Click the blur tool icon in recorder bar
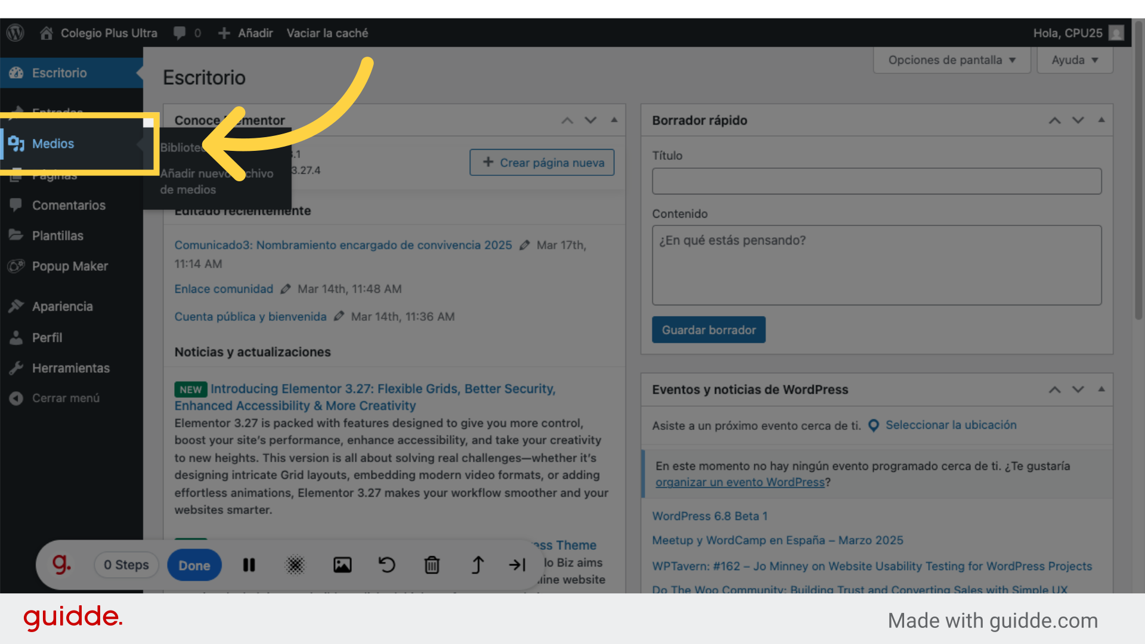 click(x=295, y=565)
